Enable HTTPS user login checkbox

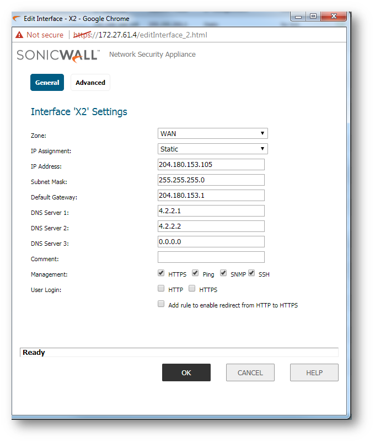(x=192, y=288)
